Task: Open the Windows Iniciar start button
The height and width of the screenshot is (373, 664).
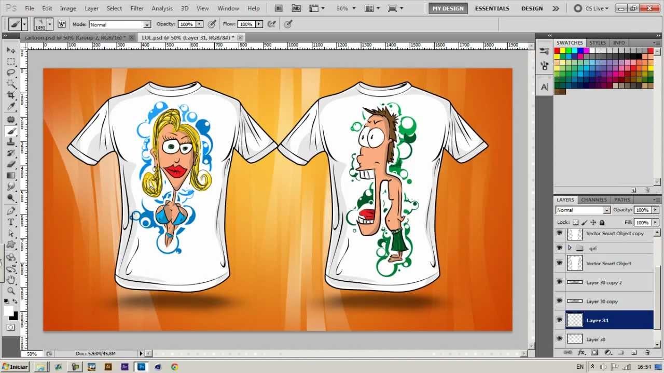Action: pyautogui.click(x=15, y=367)
